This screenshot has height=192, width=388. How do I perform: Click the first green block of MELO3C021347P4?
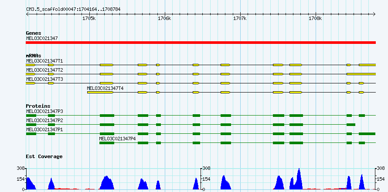(107, 143)
